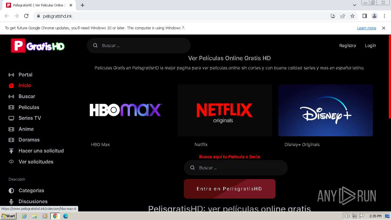Screen dimensions: 391x220
Task: Open Categorias under Descubrir
Action: [x=31, y=190]
